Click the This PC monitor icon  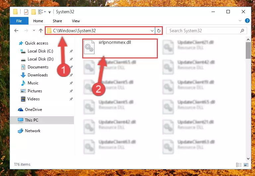pos(21,120)
